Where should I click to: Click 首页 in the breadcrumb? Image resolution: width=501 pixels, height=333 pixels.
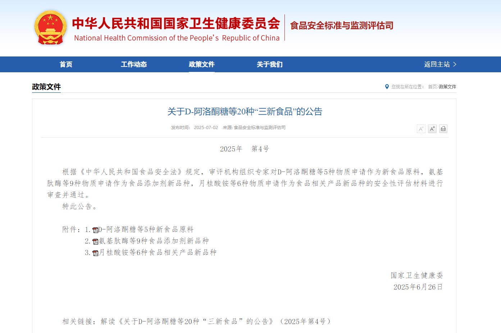[432, 87]
